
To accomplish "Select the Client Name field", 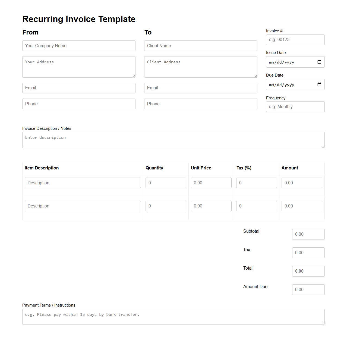I will click(200, 46).
